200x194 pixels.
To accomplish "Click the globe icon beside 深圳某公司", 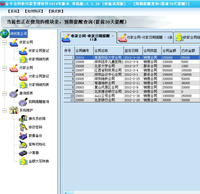I will (x=4, y=34).
